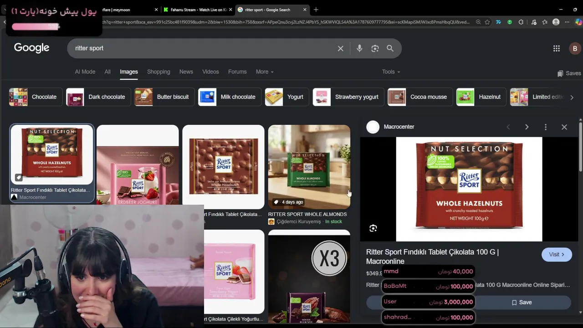Open the large Whole Hazelnuts preview image
Viewport: 583px width, 328px height.
coord(469,189)
